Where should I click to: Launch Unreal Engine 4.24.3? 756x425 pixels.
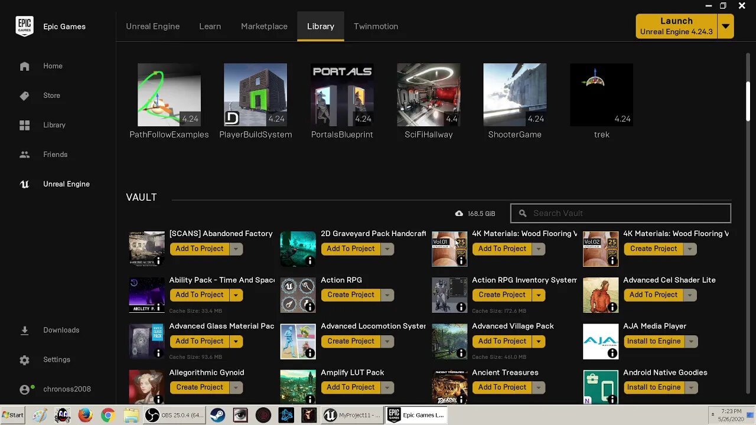676,27
